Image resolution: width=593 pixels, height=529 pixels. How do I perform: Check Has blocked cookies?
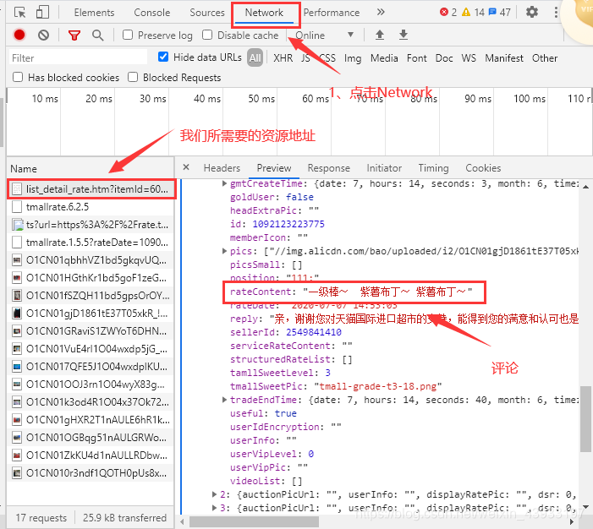point(18,77)
